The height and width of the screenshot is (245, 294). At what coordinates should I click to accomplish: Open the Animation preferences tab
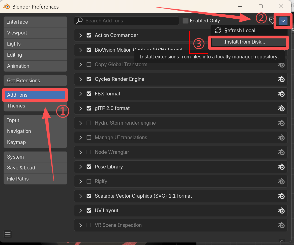click(x=35, y=66)
